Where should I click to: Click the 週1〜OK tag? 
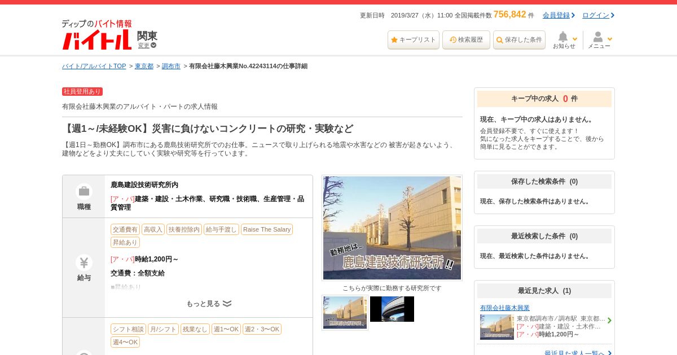(x=226, y=329)
